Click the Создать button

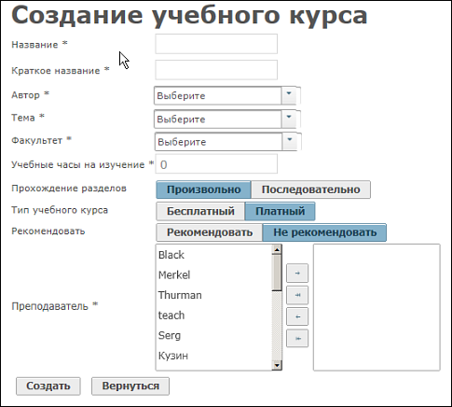(48, 386)
